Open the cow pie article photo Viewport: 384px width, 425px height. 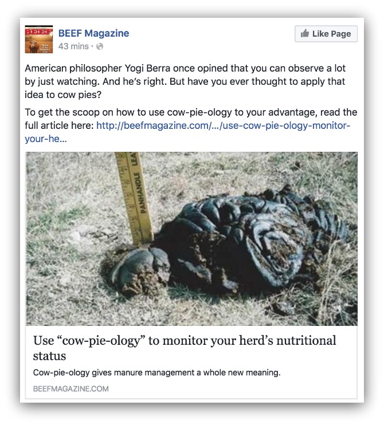(192, 239)
